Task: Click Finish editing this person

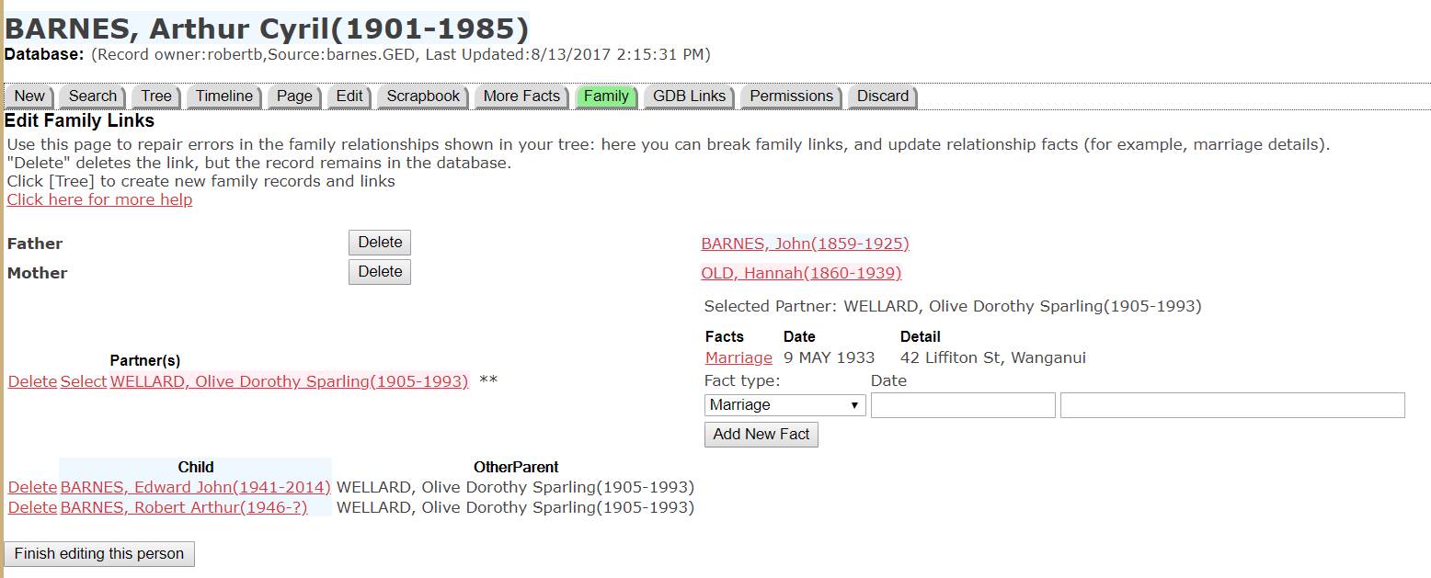Action: point(99,554)
